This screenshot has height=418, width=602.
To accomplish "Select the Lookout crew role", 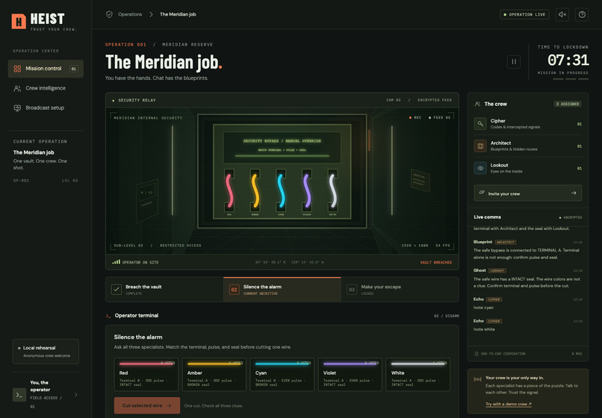I will click(x=528, y=169).
